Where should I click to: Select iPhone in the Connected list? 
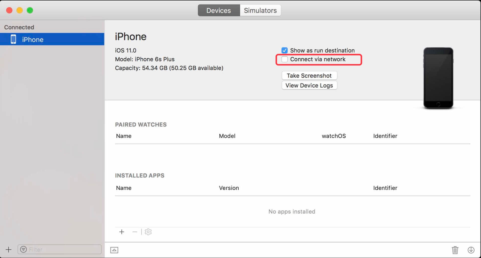52,39
